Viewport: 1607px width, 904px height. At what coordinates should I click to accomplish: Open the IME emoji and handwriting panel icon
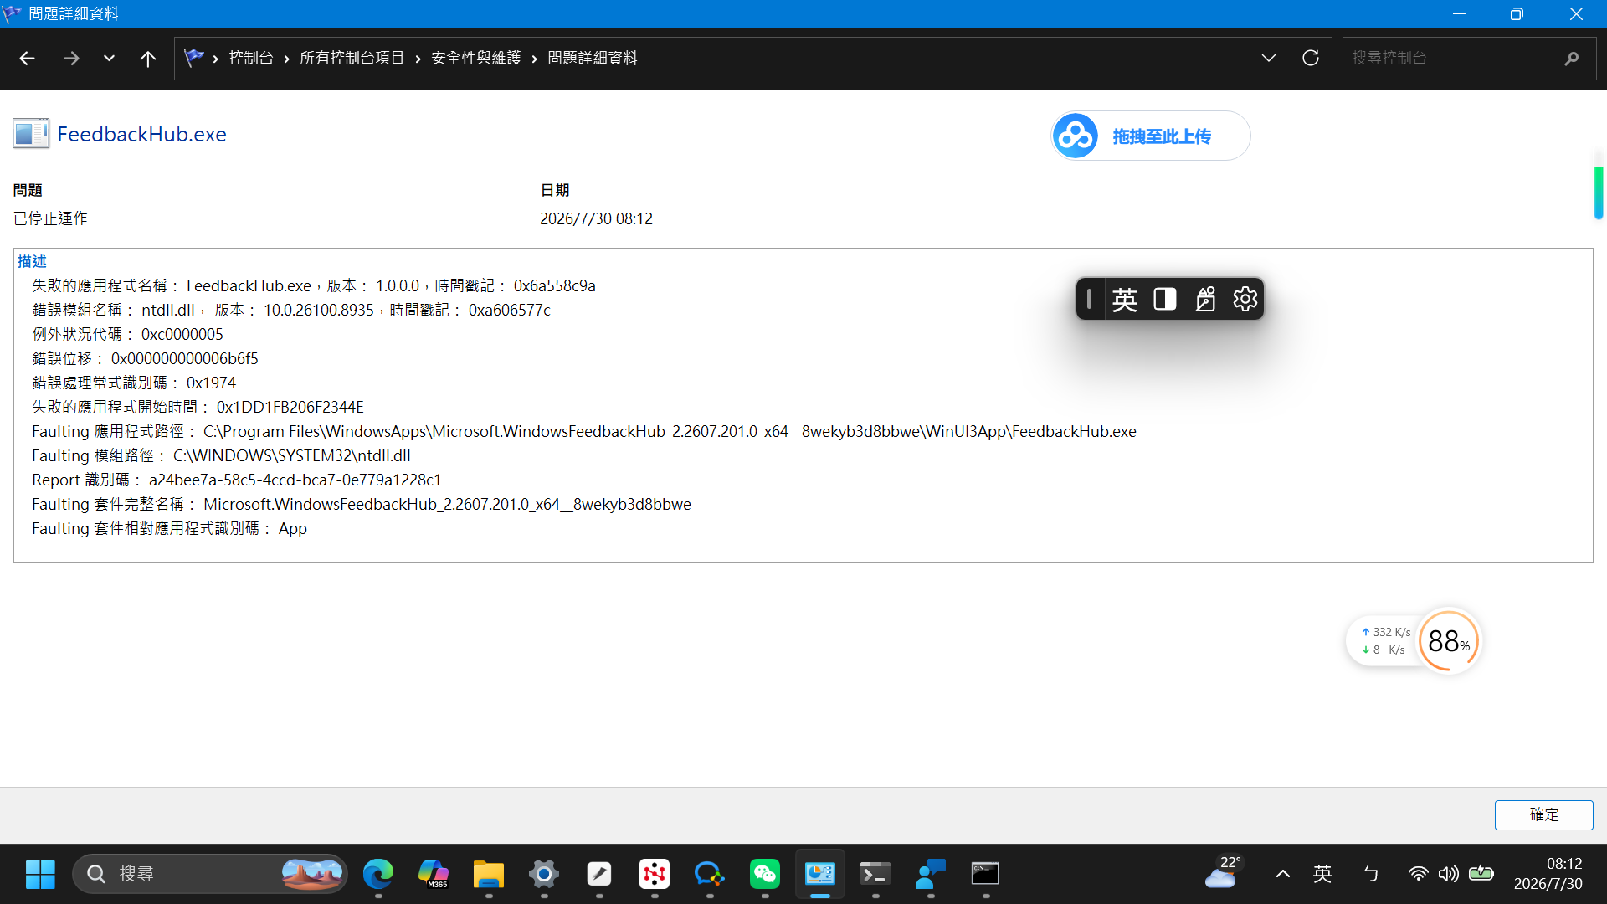[1205, 299]
